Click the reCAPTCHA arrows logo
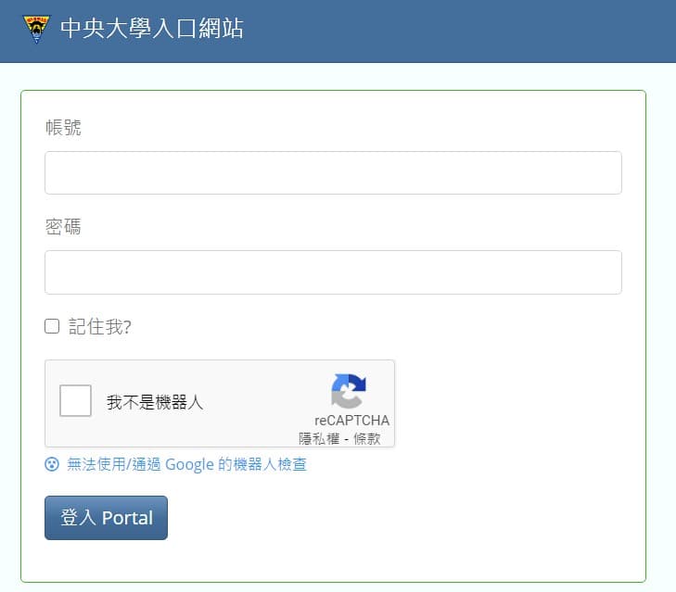The height and width of the screenshot is (592, 676). (x=349, y=391)
